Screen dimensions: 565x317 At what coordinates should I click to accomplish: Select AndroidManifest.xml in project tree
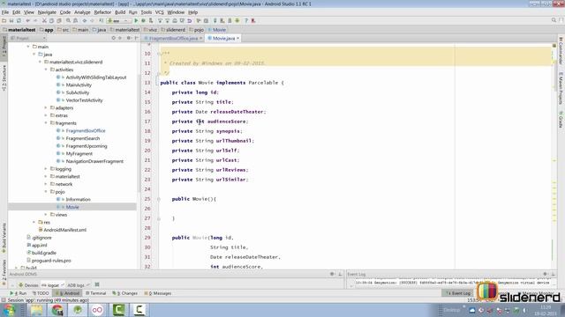point(64,230)
